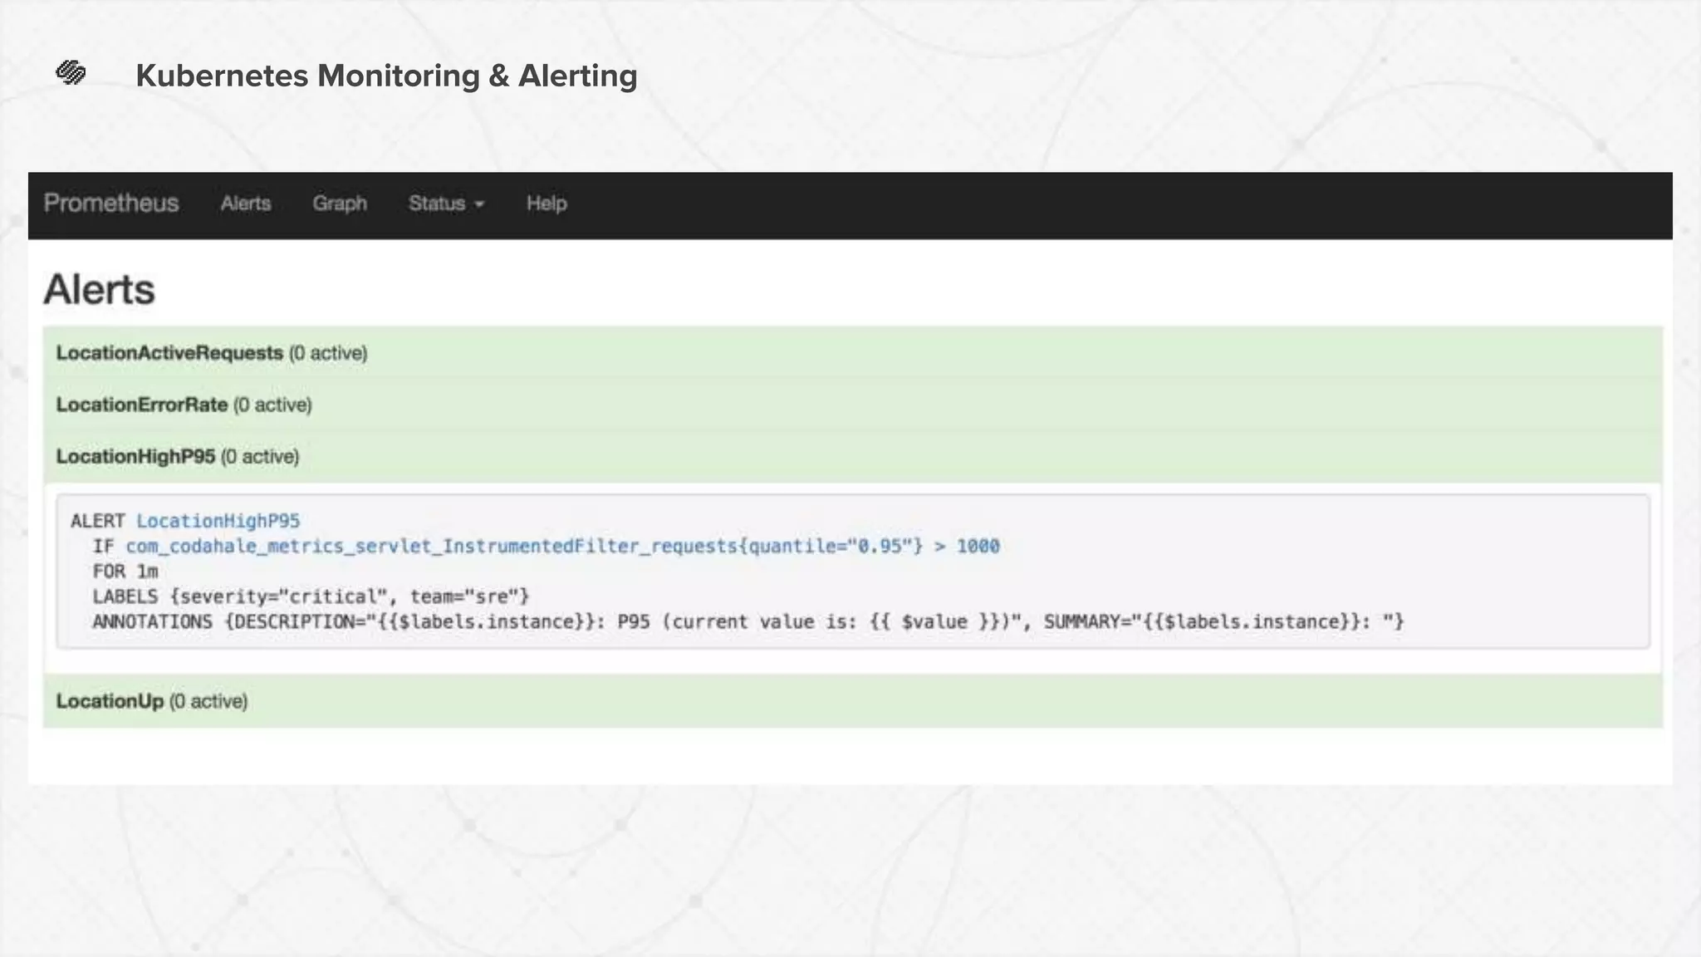Open the Graph navigation item

pyautogui.click(x=340, y=204)
